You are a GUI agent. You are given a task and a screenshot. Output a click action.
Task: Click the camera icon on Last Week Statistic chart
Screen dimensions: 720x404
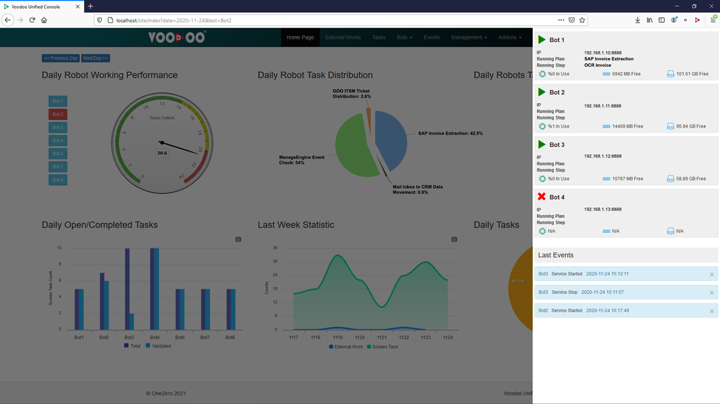[x=454, y=239]
